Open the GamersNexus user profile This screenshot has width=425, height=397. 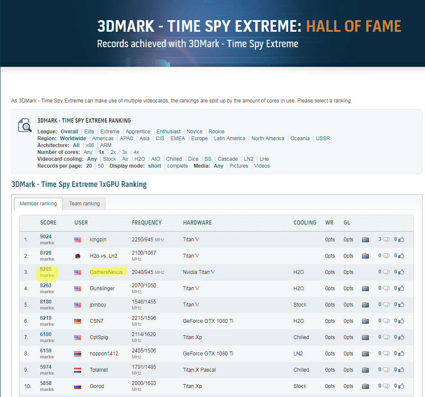(x=106, y=272)
